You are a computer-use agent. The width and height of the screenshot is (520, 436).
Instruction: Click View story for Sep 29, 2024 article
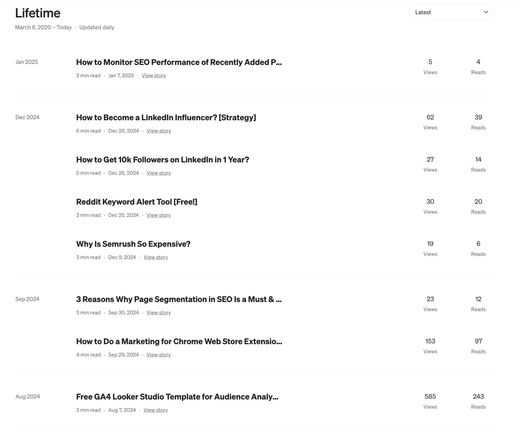[x=159, y=355]
